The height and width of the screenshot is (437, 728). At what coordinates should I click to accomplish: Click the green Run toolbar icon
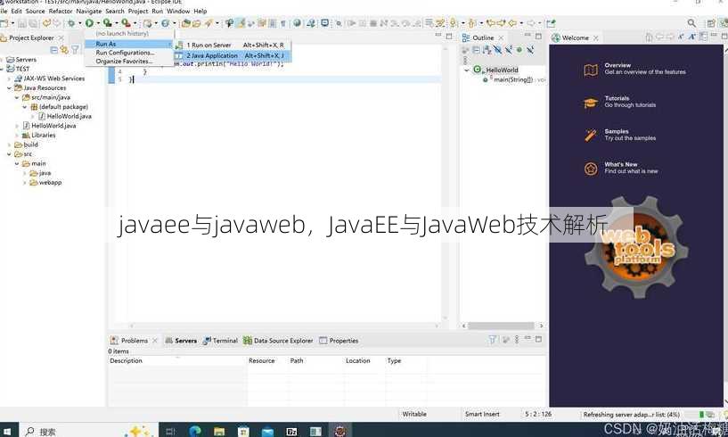[89, 23]
